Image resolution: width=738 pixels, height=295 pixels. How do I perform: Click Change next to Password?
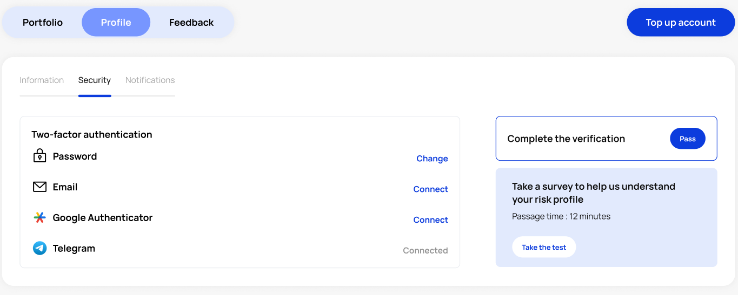click(x=432, y=159)
